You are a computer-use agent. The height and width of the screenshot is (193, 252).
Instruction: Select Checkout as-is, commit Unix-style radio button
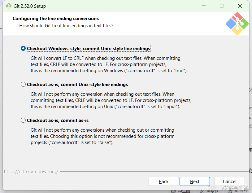pyautogui.click(x=23, y=84)
